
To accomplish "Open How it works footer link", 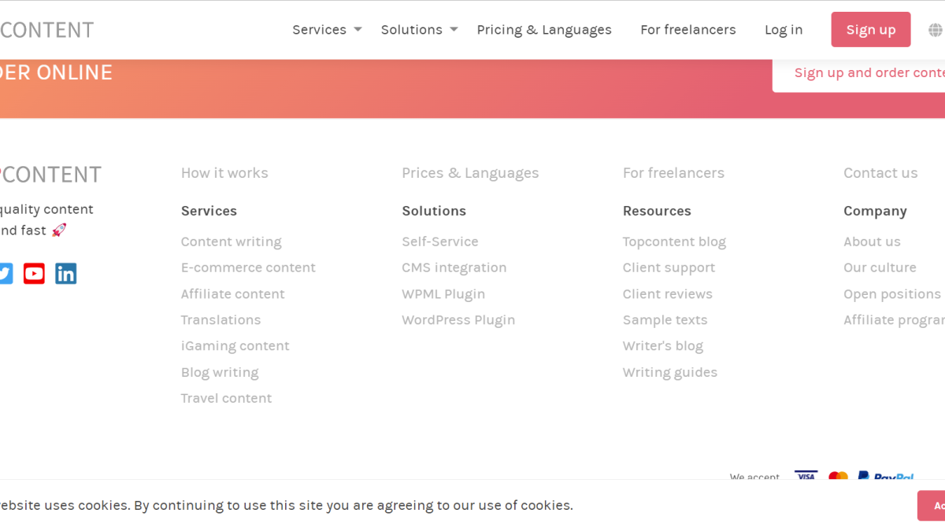I will point(224,173).
